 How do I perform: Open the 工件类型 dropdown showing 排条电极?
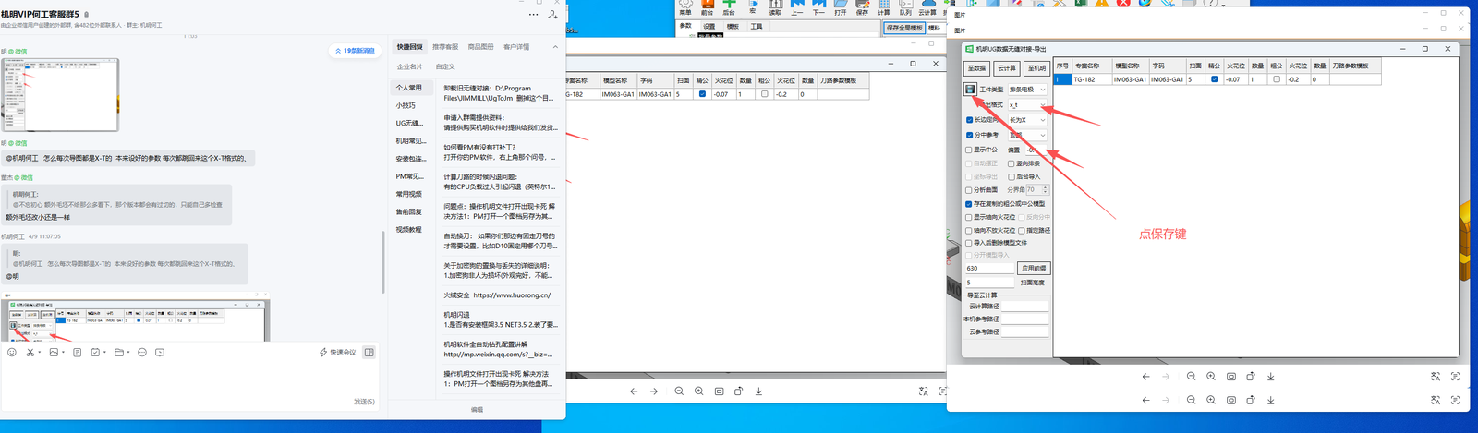coord(1027,90)
